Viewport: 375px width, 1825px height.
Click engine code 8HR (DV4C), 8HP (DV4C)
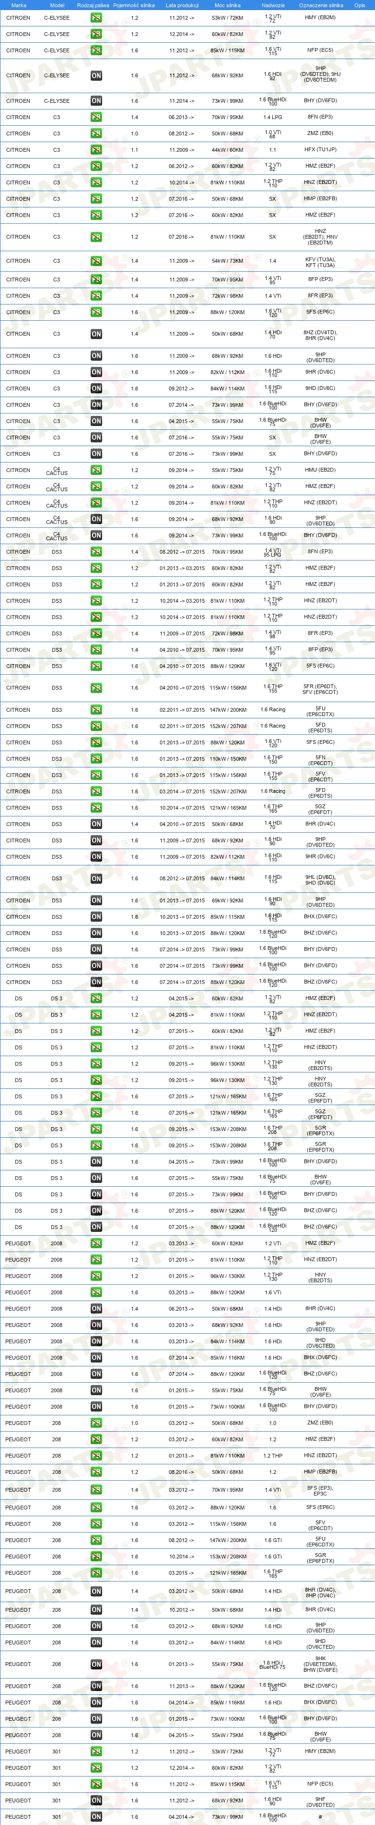tap(320, 1593)
